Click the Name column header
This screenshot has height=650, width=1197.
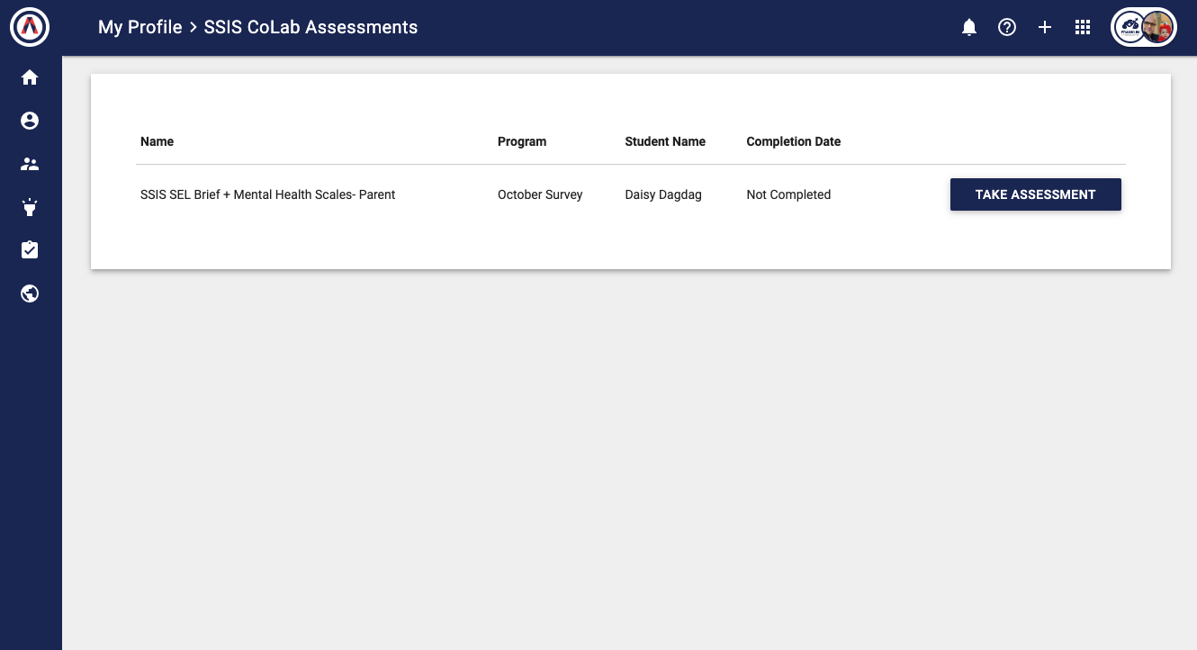pos(157,141)
